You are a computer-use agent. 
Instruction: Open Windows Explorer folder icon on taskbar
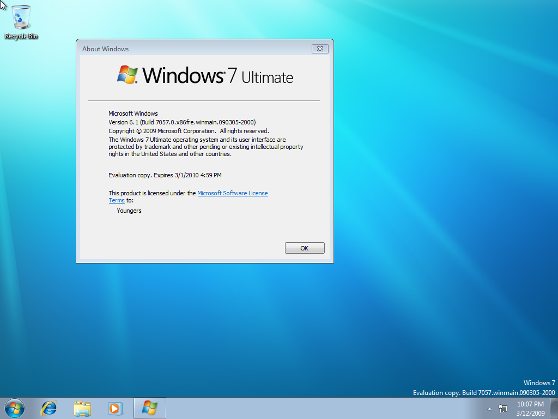click(82, 408)
